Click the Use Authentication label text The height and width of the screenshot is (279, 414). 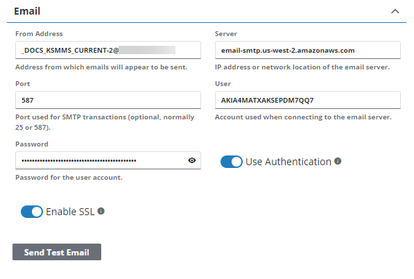click(288, 162)
